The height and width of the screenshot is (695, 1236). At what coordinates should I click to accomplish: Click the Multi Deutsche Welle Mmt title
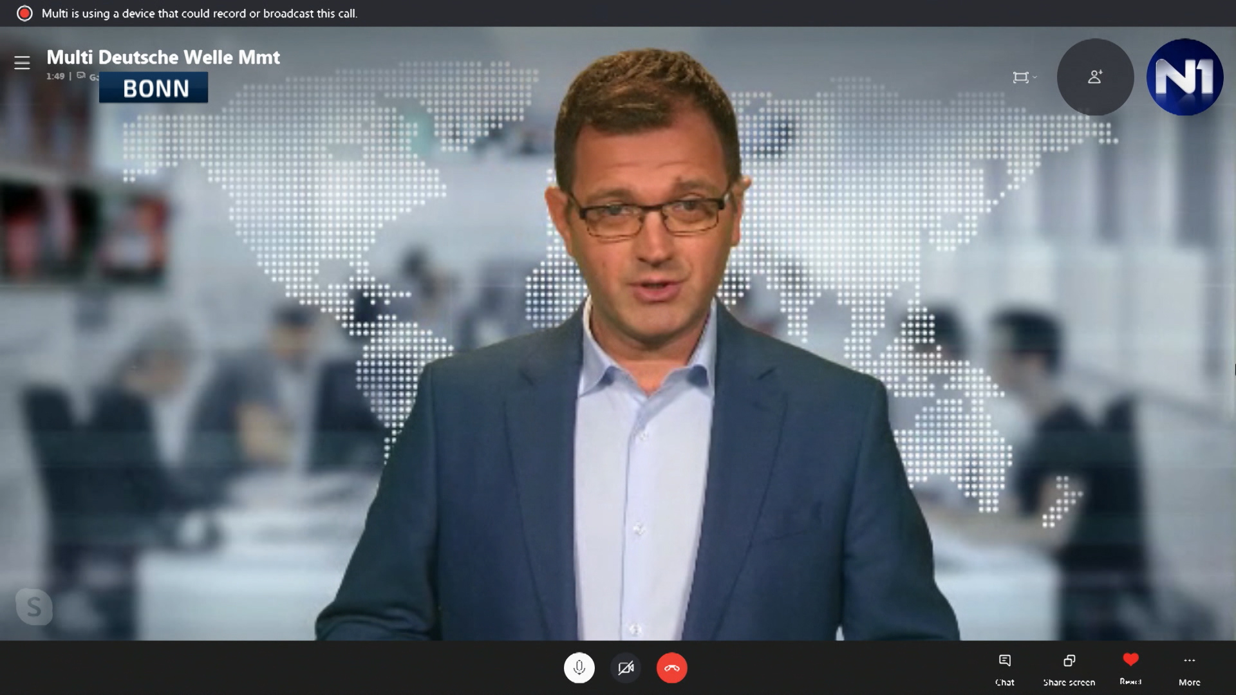click(163, 57)
